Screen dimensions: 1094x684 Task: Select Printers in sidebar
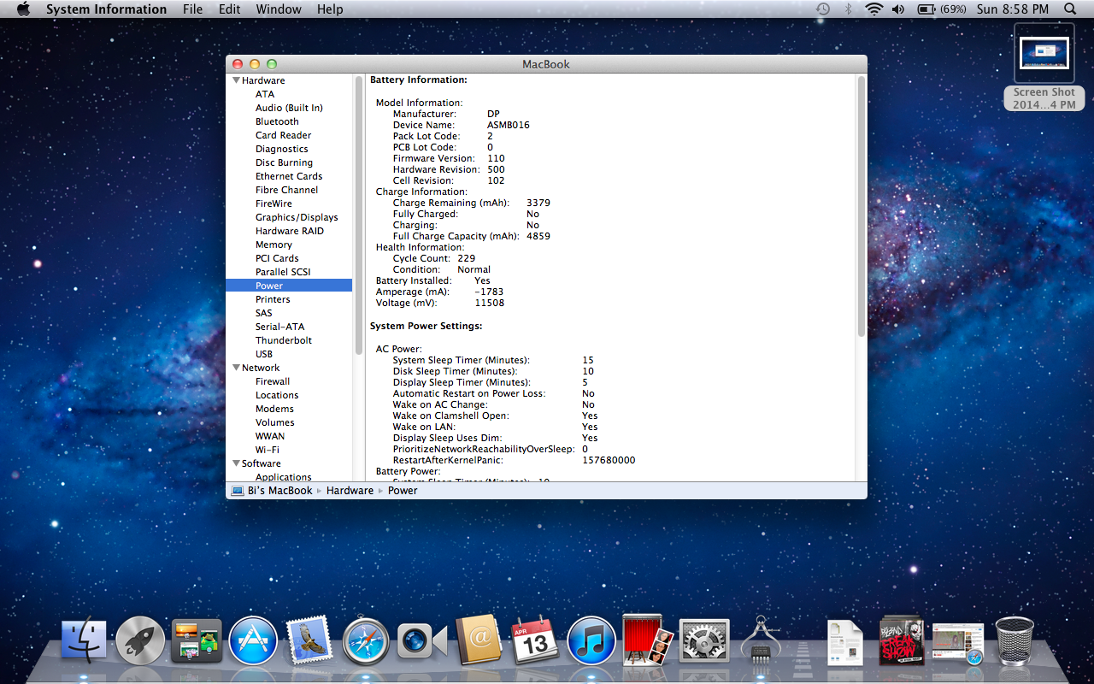273,299
